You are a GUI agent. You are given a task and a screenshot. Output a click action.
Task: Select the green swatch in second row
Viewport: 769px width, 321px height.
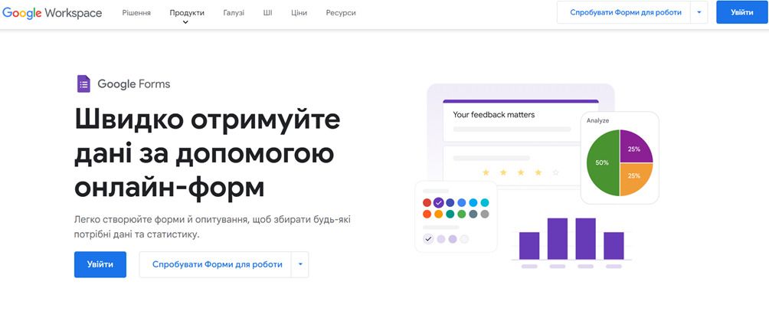point(462,214)
